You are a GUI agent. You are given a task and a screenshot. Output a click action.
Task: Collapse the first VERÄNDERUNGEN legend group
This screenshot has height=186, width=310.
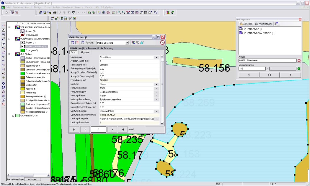[9, 27]
